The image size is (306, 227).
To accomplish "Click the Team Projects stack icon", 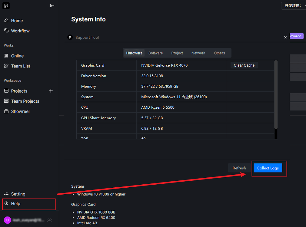I will pos(6,101).
